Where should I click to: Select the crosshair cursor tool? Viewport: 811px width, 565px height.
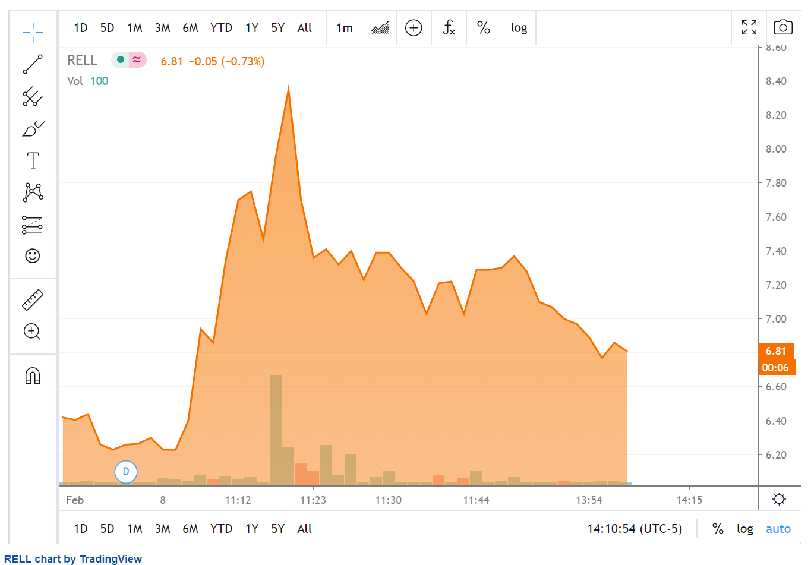[33, 32]
